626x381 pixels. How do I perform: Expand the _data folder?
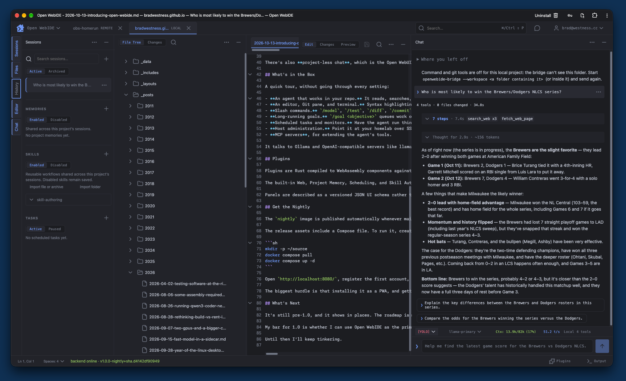tap(126, 61)
